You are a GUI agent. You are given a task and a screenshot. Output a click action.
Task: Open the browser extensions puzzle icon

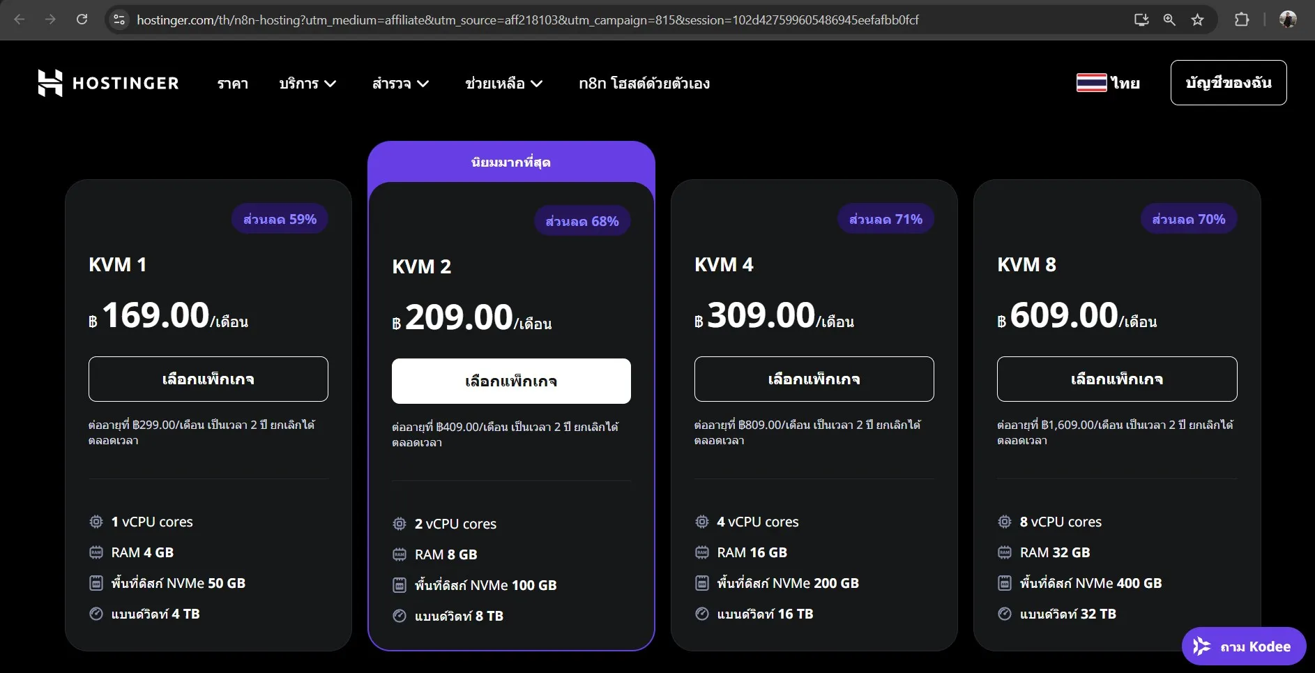(1242, 20)
